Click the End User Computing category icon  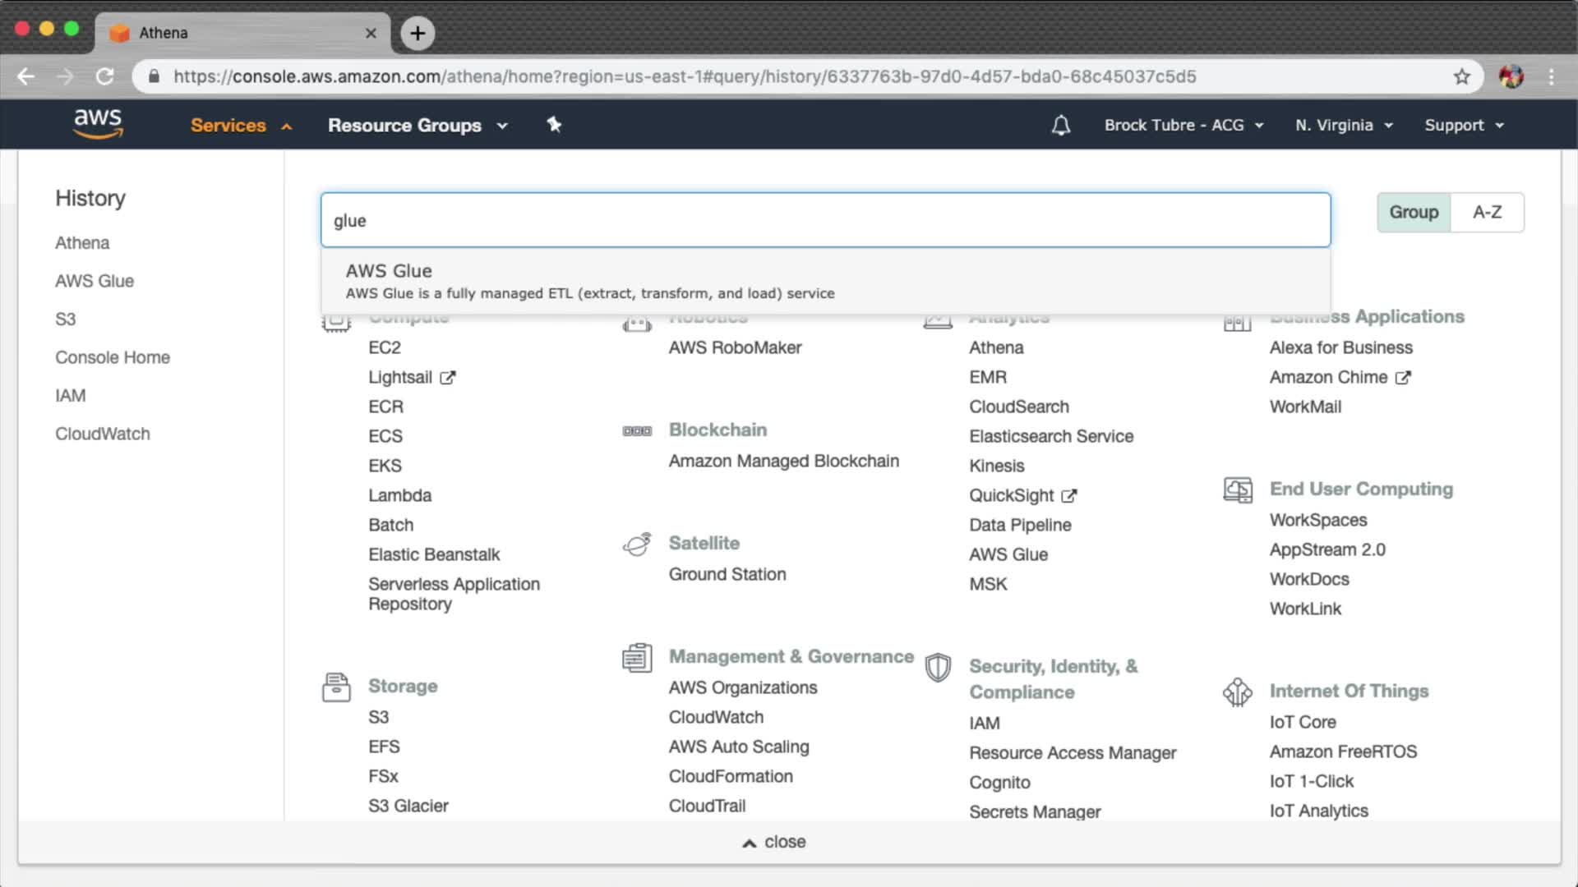(x=1237, y=489)
